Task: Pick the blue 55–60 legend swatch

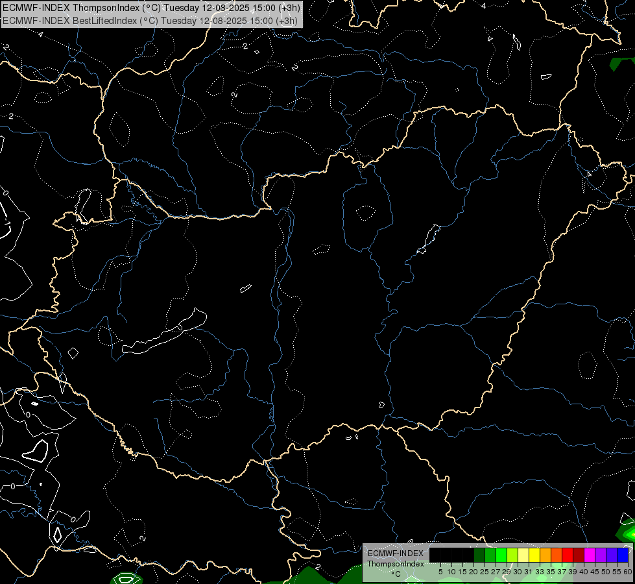Action: click(x=623, y=555)
